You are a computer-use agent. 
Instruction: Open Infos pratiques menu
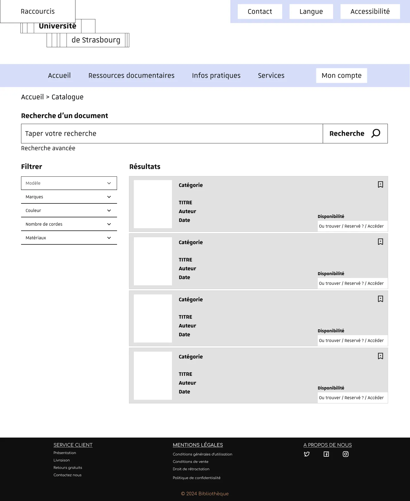click(x=216, y=75)
